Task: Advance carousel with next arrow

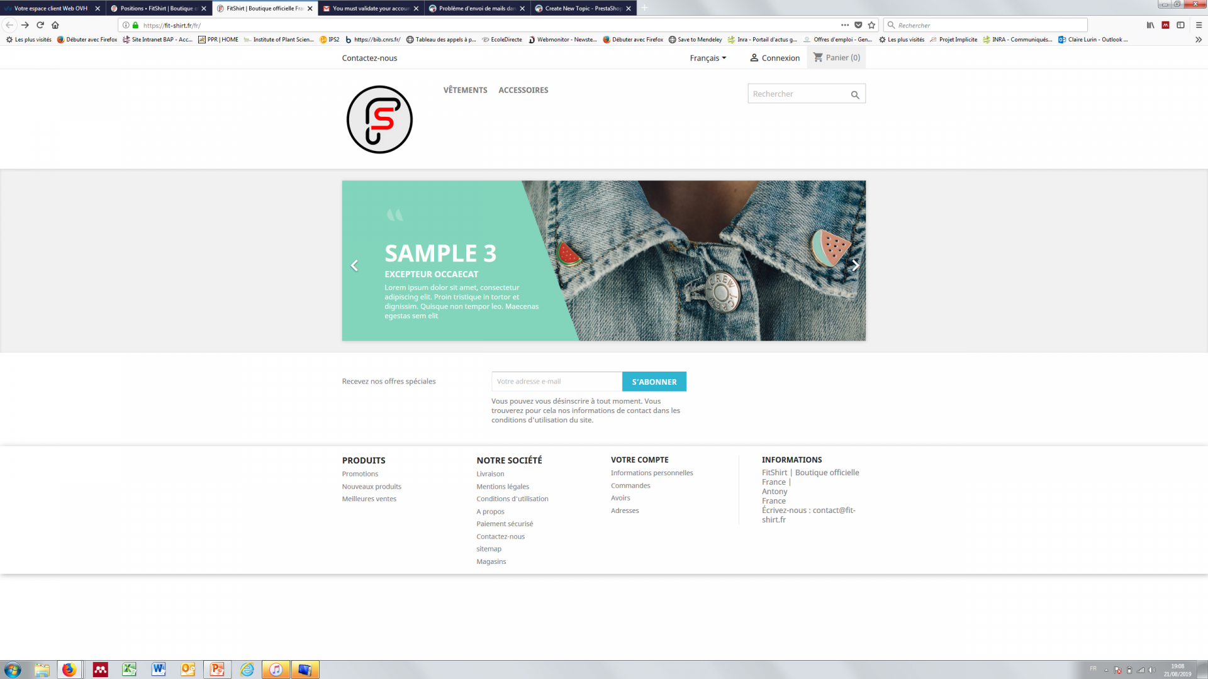Action: (855, 266)
